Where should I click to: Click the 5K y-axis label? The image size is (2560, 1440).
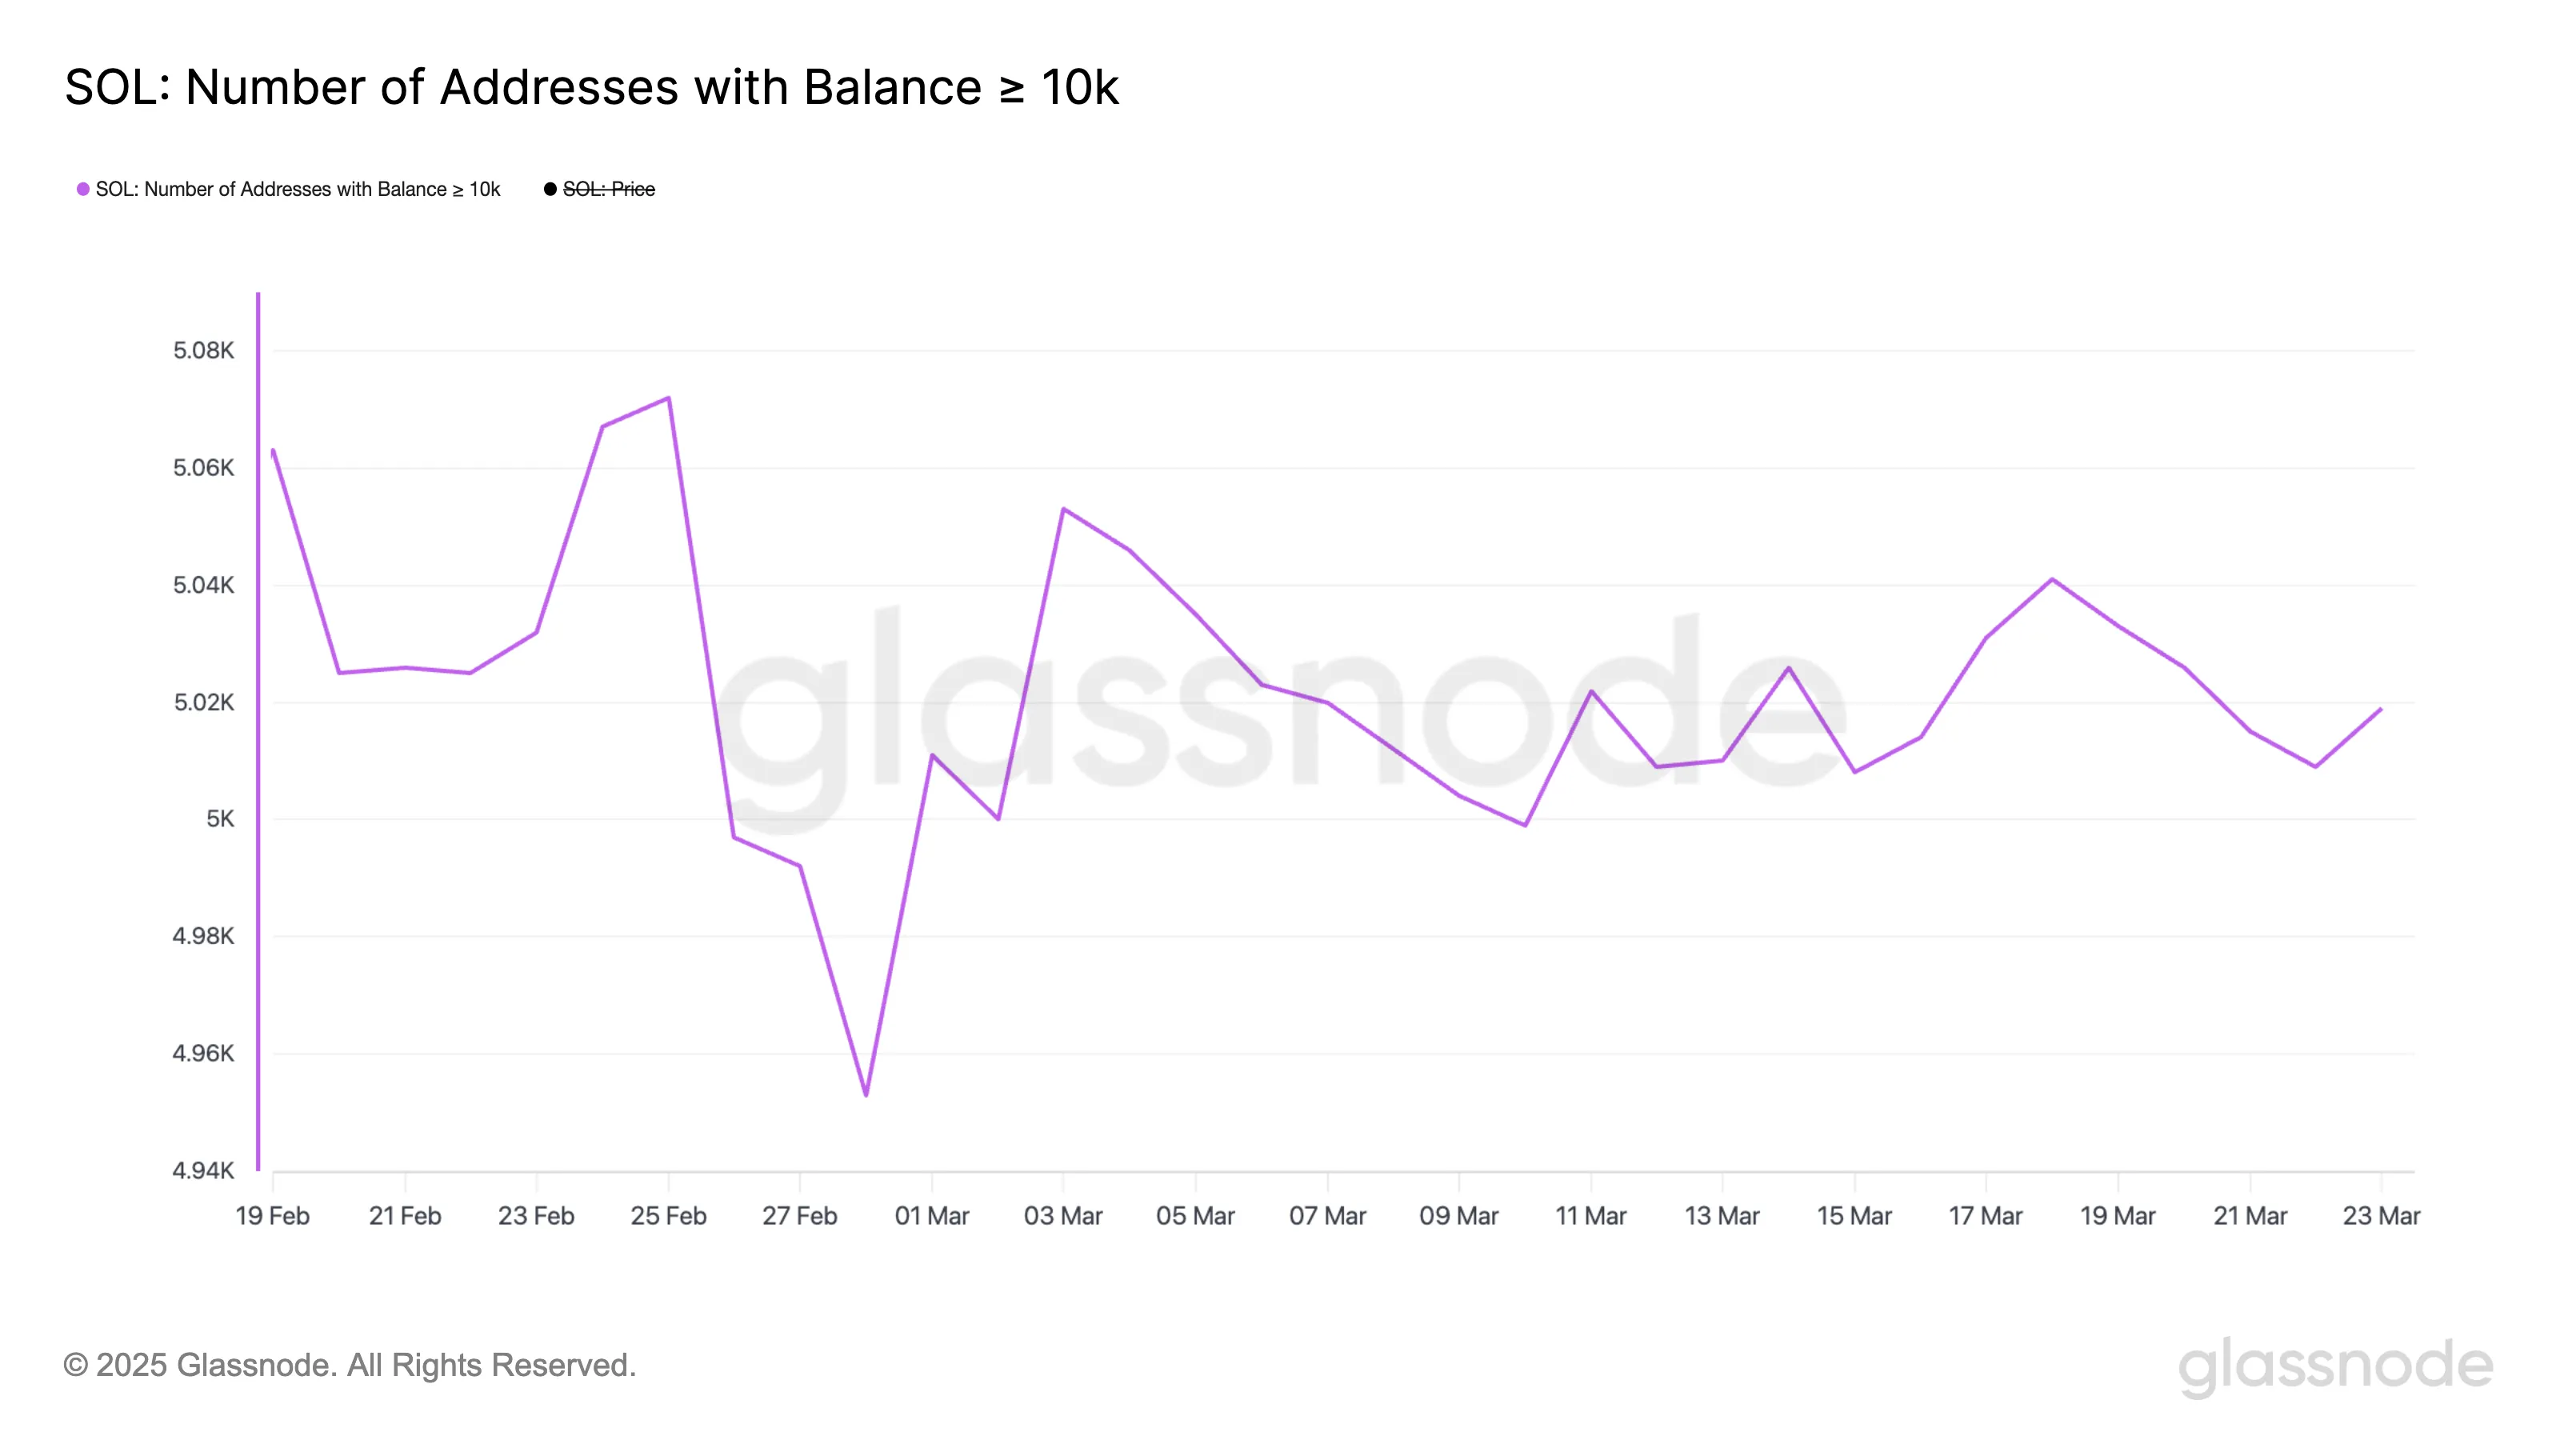pos(220,819)
